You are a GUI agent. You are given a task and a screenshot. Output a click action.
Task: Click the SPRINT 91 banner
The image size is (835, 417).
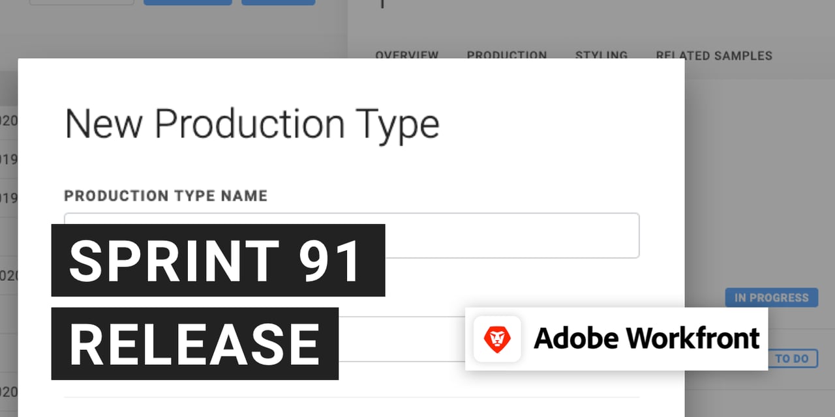click(x=218, y=261)
